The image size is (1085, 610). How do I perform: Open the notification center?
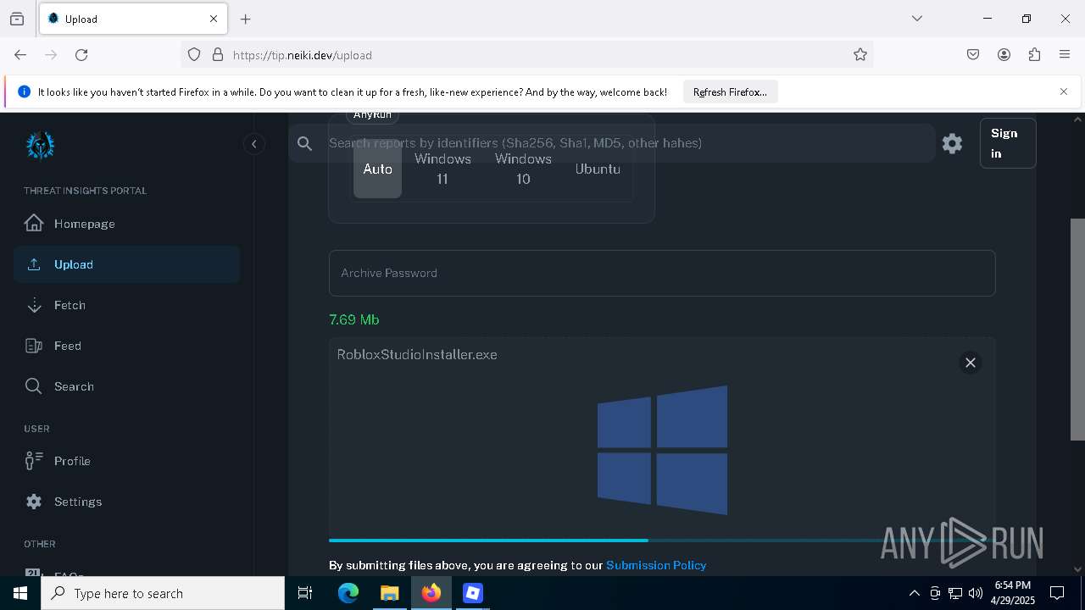[1057, 593]
